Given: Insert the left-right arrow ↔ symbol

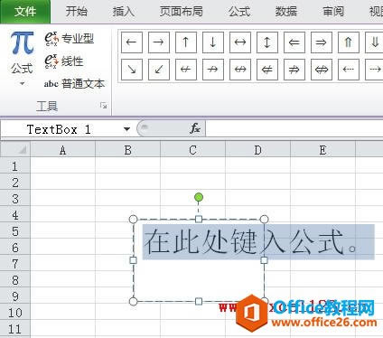Looking at the screenshot, I should pos(240,42).
